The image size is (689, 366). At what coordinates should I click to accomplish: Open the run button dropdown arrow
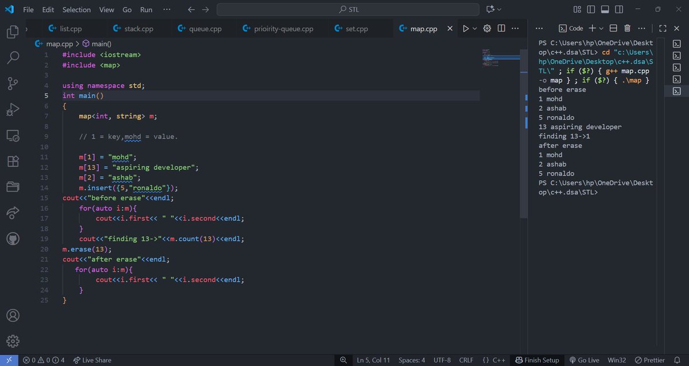[475, 29]
